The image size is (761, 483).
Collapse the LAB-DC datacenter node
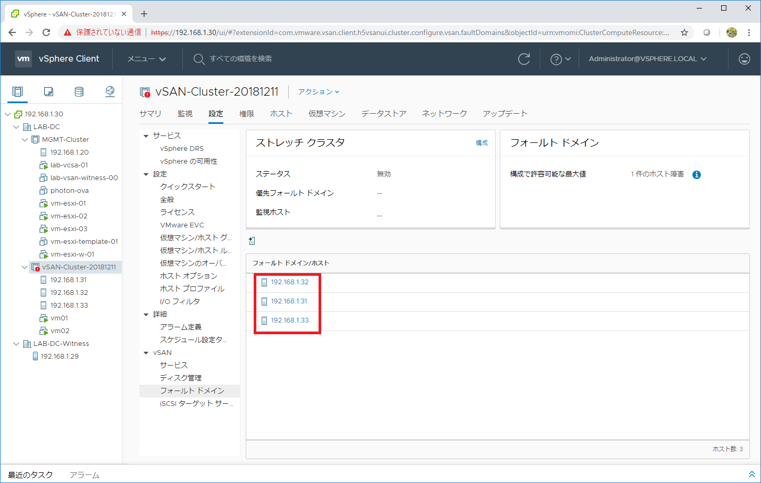point(16,127)
